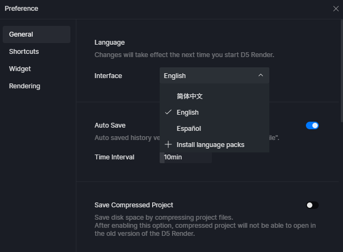This screenshot has height=252, width=343.
Task: Click the Preference window title
Action: tap(22, 9)
